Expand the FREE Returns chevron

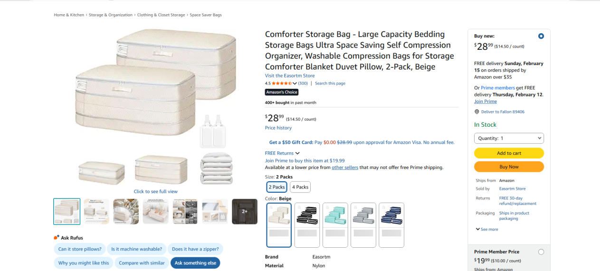coord(297,153)
